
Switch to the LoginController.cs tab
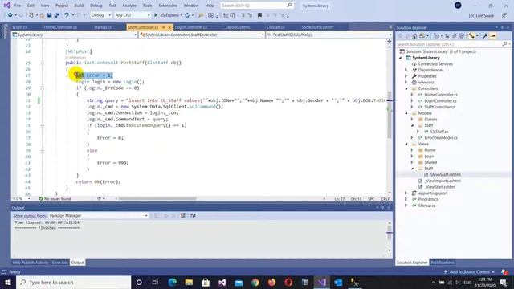(191, 27)
